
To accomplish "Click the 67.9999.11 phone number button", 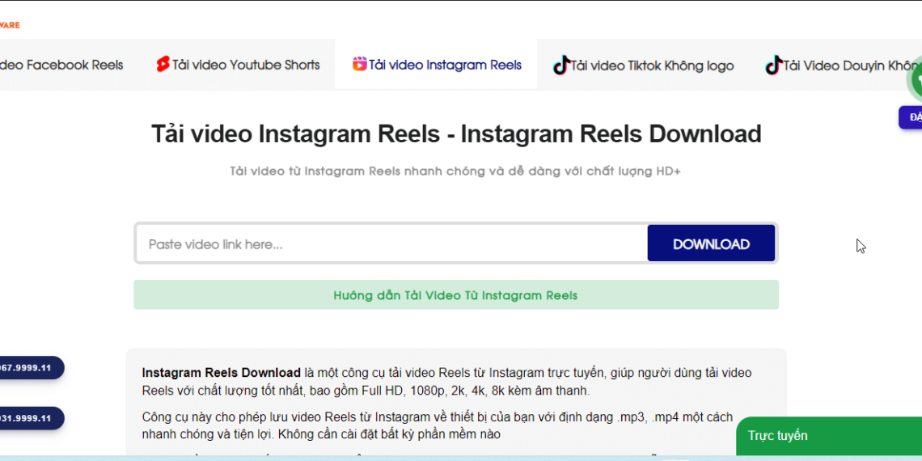I will 31,367.
